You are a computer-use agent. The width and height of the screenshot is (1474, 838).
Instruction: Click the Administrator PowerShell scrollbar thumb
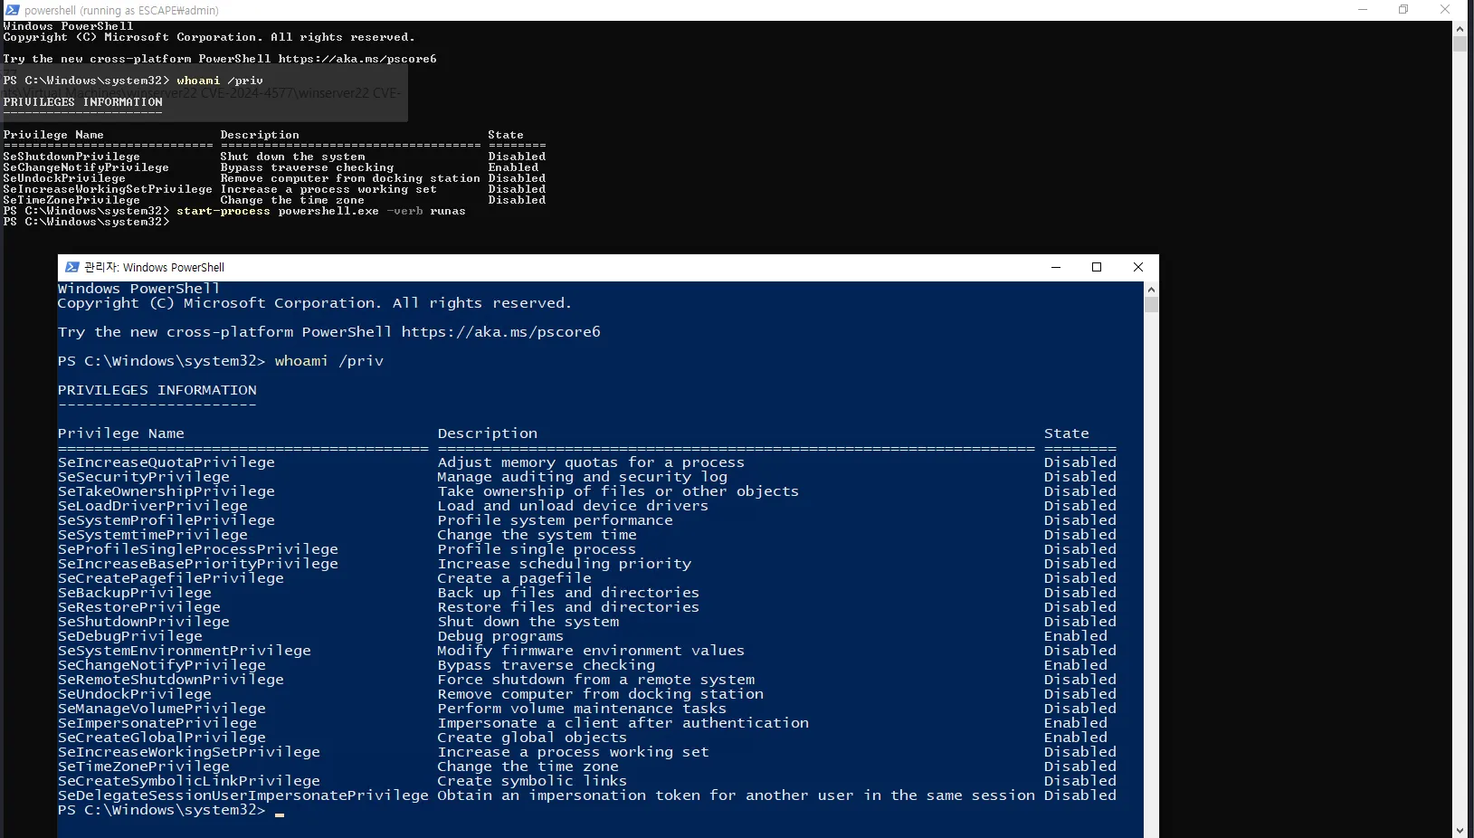1151,305
